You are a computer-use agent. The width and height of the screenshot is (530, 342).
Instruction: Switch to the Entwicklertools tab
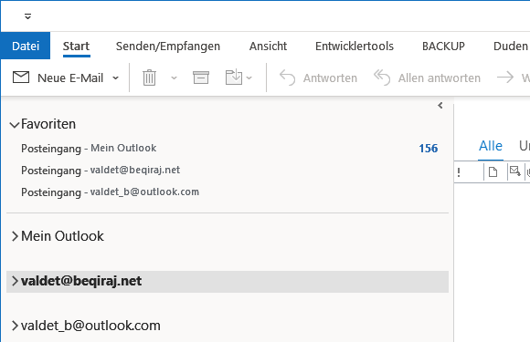355,46
